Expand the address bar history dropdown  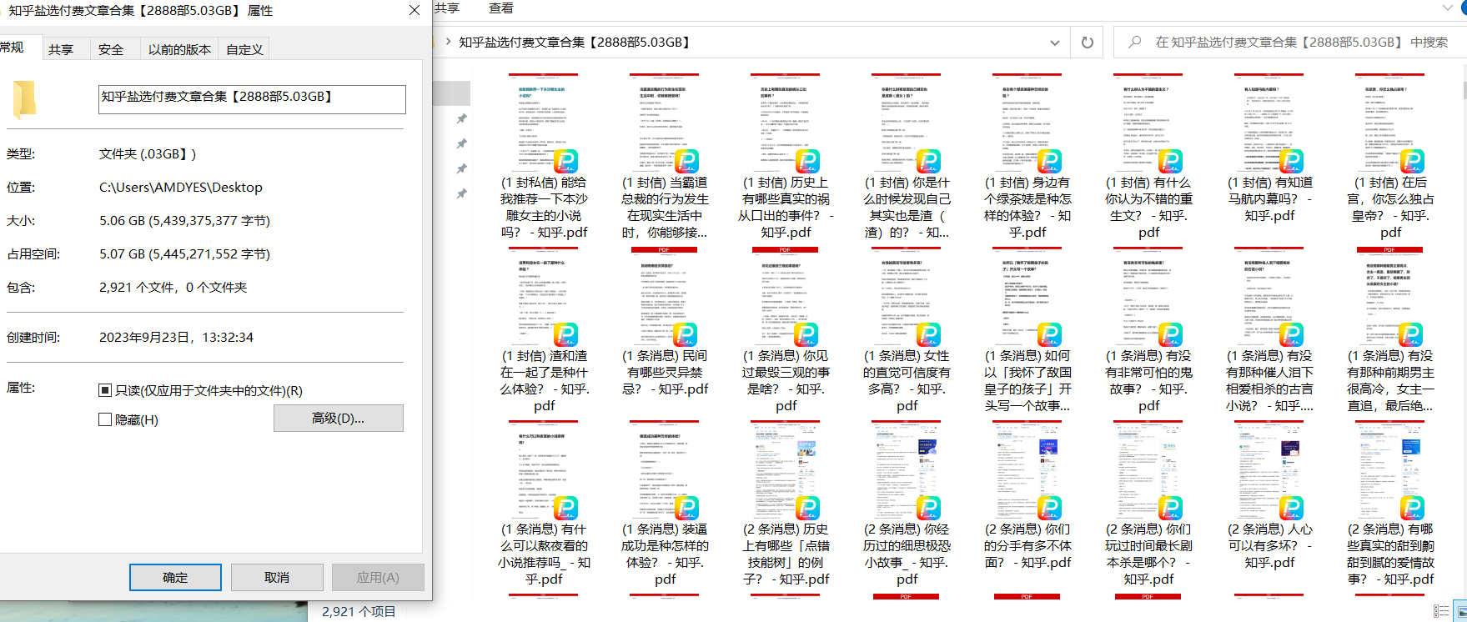click(x=1055, y=43)
